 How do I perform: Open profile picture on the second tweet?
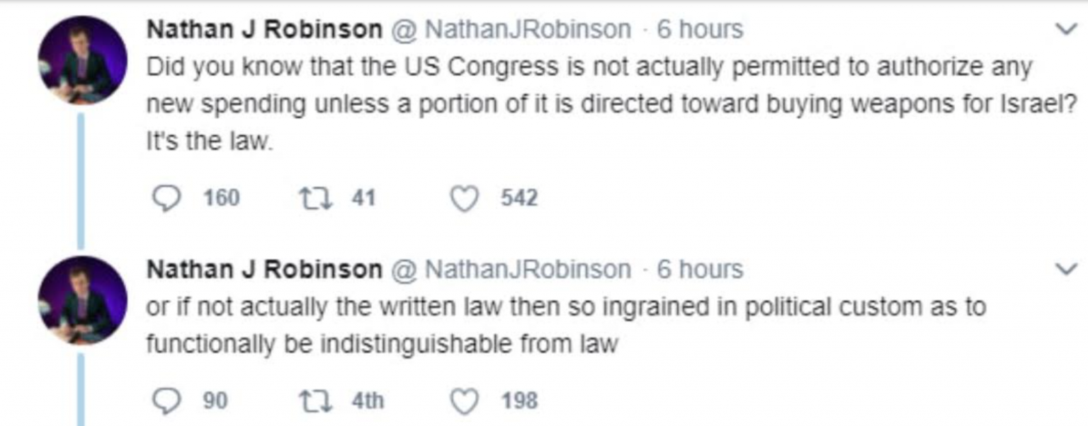tap(83, 300)
